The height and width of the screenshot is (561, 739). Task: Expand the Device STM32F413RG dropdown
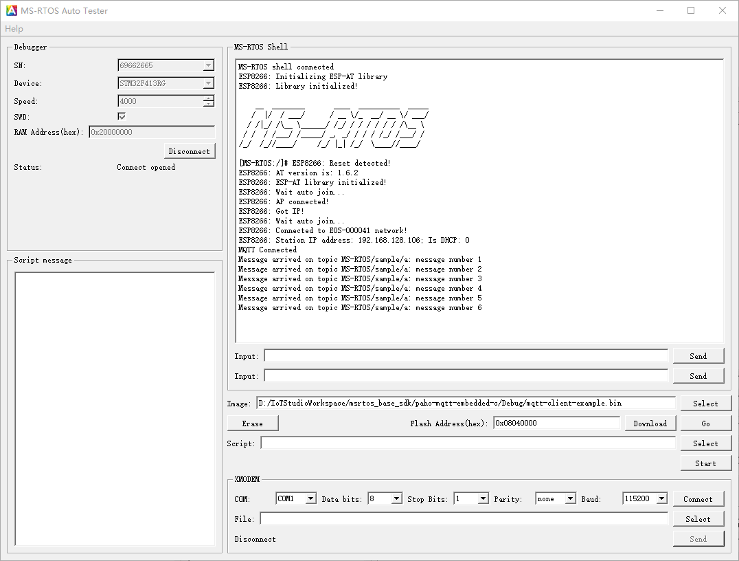click(x=208, y=84)
